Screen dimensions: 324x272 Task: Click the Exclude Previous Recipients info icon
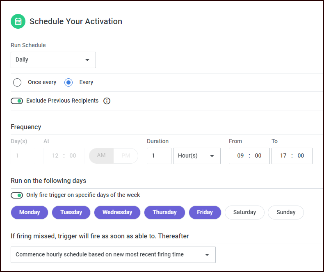[107, 101]
